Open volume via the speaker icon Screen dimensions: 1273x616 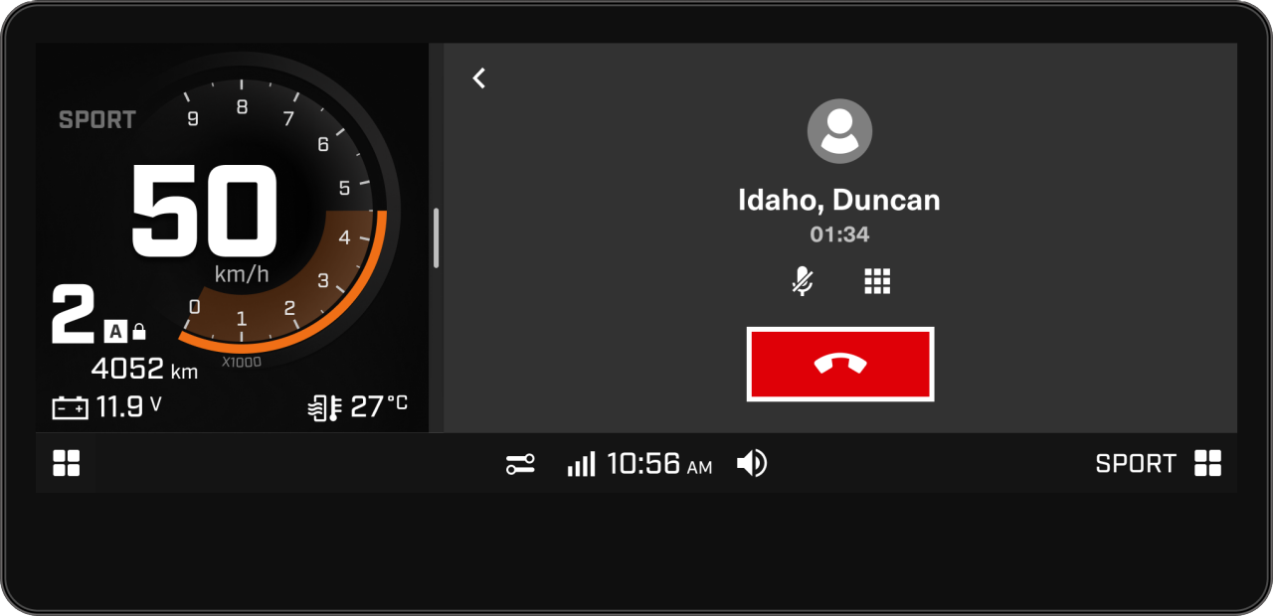tap(752, 463)
